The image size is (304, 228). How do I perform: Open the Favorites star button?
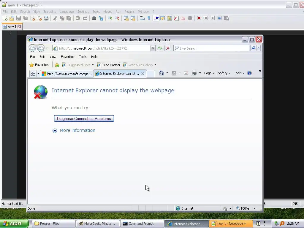coord(39,65)
